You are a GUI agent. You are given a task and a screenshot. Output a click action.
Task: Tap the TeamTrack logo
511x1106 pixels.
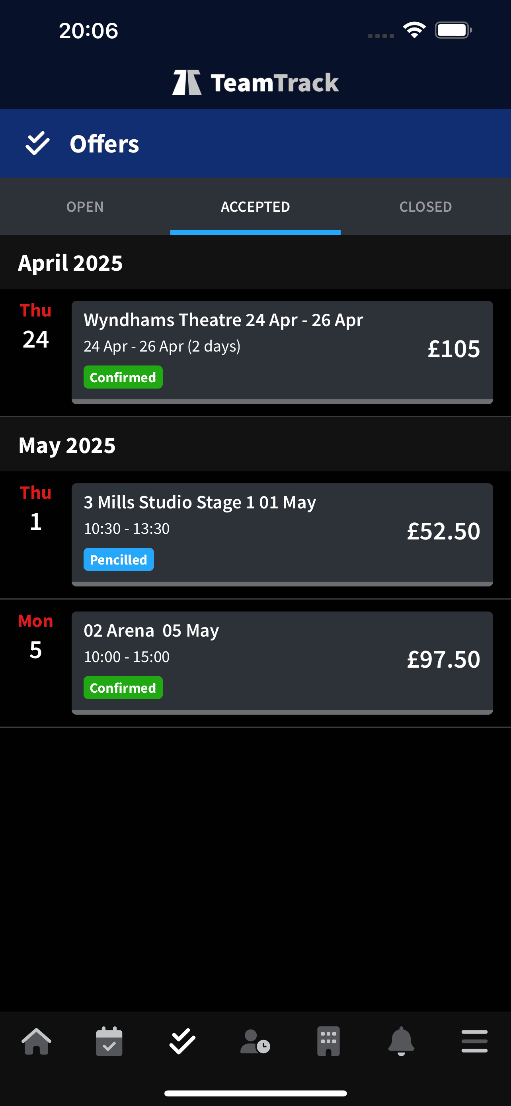[255, 82]
